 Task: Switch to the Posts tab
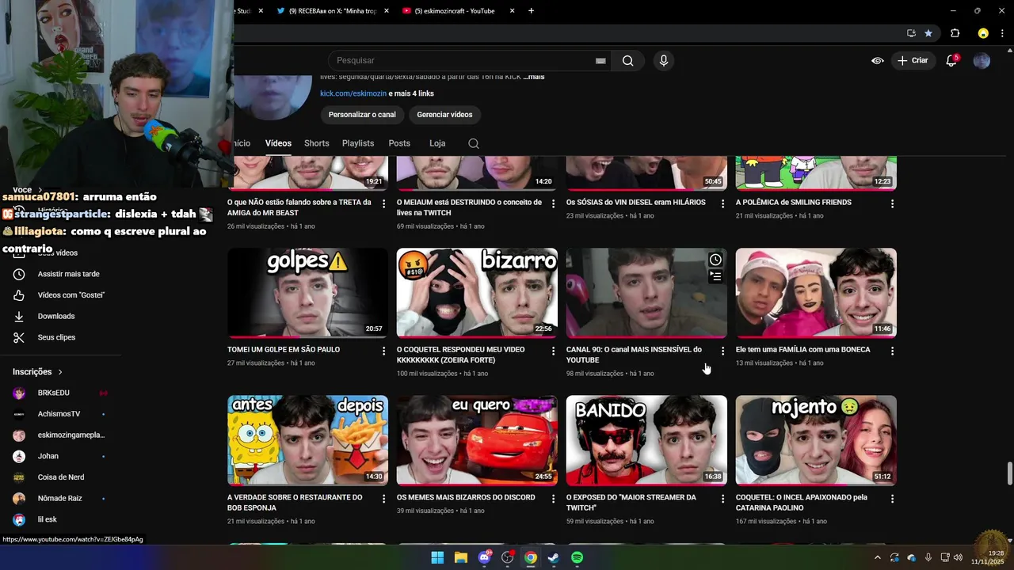pos(399,143)
